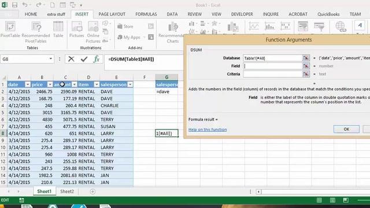Switch to Page Break Preview view

click(x=346, y=200)
